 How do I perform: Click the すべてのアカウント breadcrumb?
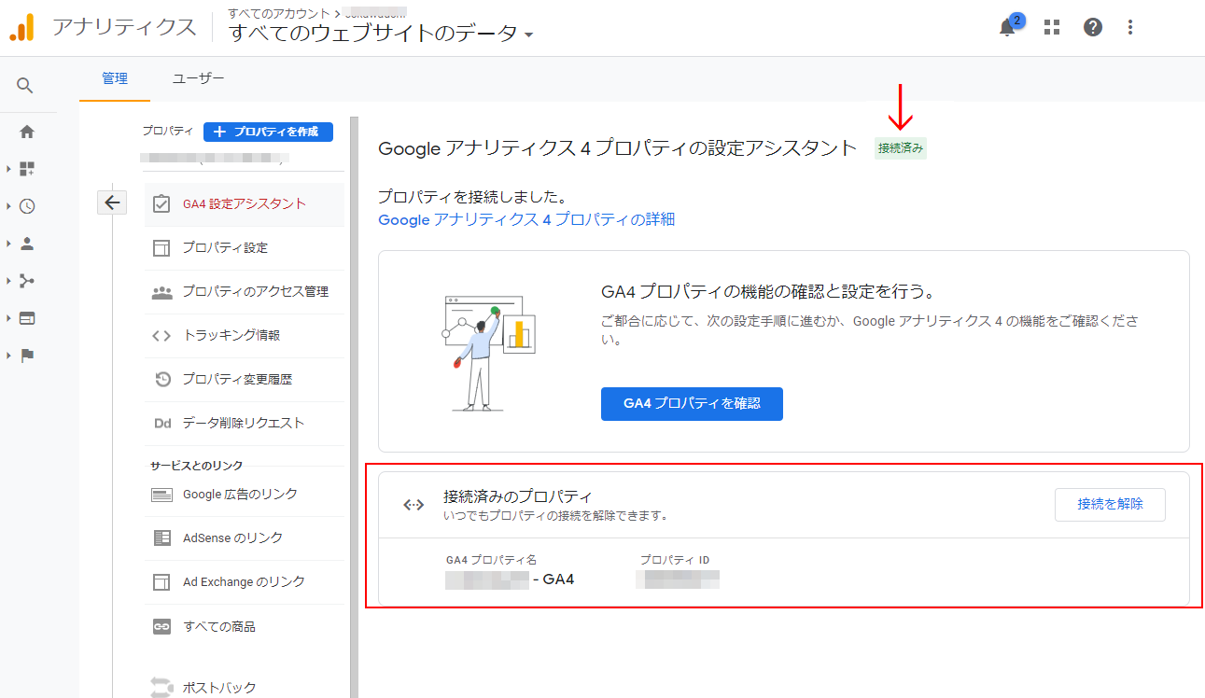(278, 12)
